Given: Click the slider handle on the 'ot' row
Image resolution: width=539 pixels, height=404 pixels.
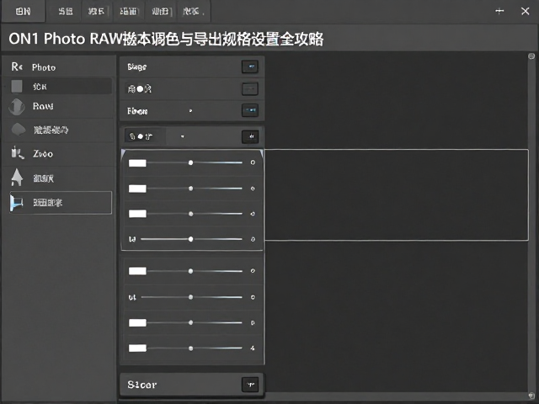Looking at the screenshot, I should 191,297.
